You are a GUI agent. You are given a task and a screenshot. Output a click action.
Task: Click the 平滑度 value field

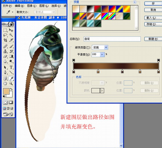96,54
